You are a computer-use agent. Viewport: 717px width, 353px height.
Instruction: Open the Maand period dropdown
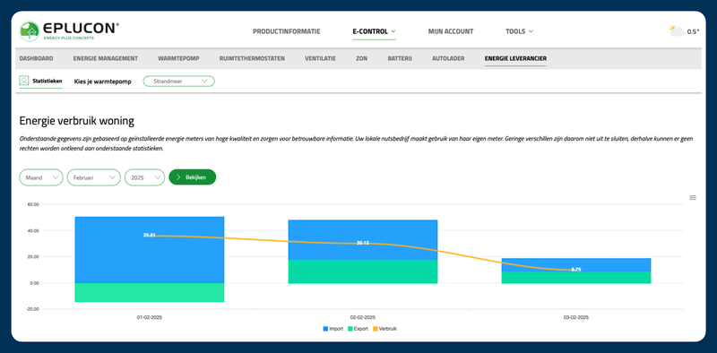tap(41, 177)
